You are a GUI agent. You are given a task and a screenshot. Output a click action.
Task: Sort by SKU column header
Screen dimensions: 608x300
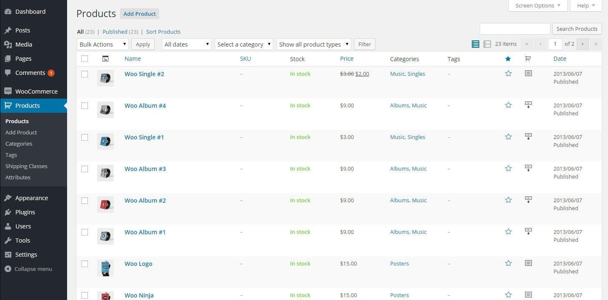pos(245,59)
